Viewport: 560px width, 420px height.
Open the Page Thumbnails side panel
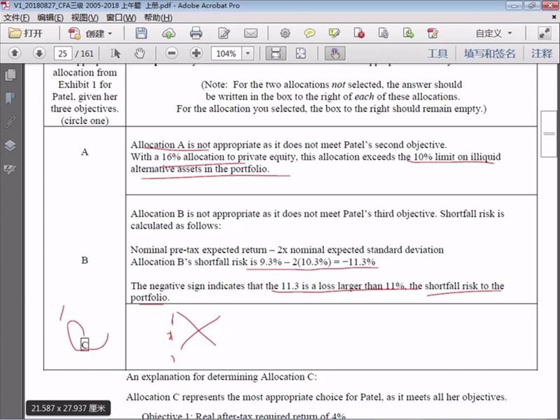[10, 75]
